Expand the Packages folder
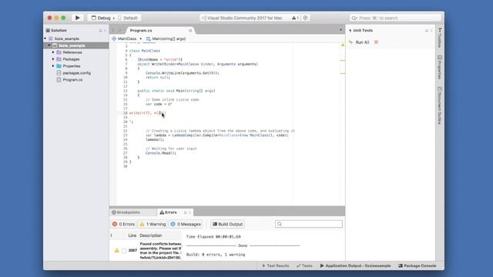493x277 pixels. pyautogui.click(x=53, y=59)
